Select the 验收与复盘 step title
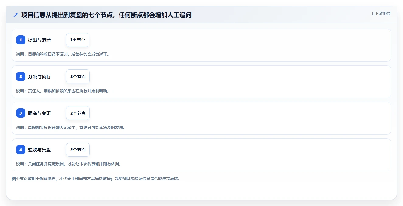Screen dimensions: 403x206 pyautogui.click(x=39, y=150)
